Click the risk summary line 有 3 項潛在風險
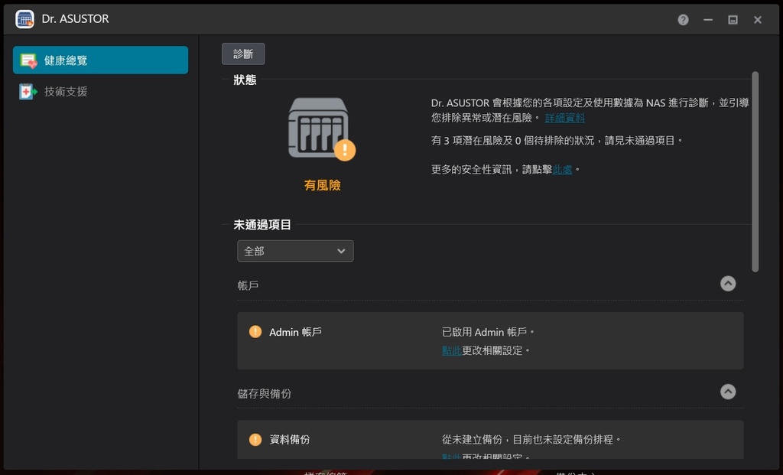Image resolution: width=783 pixels, height=475 pixels. 557,141
